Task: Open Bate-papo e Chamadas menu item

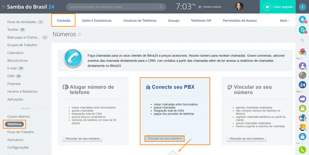Action: [24, 37]
